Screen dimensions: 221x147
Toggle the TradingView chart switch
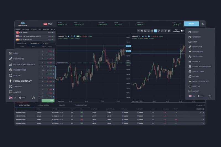coord(182,31)
